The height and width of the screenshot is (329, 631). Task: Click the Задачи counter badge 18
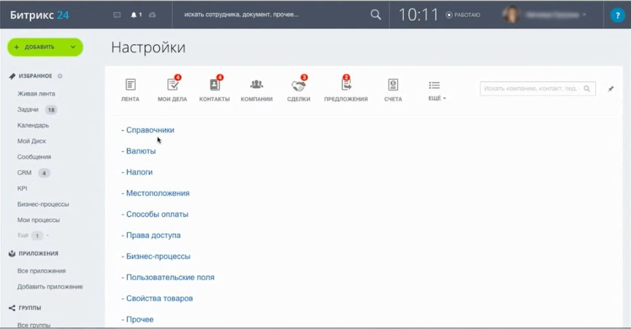click(x=51, y=110)
